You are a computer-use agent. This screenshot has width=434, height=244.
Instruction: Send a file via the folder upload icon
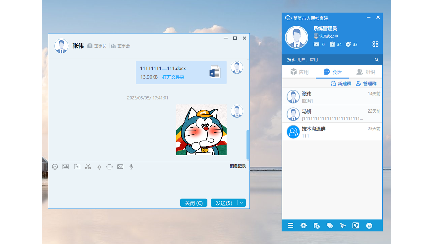tap(77, 167)
